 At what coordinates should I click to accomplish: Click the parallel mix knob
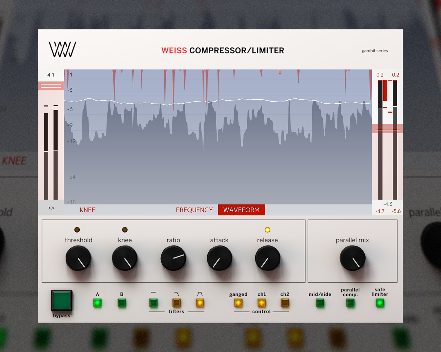point(352,258)
